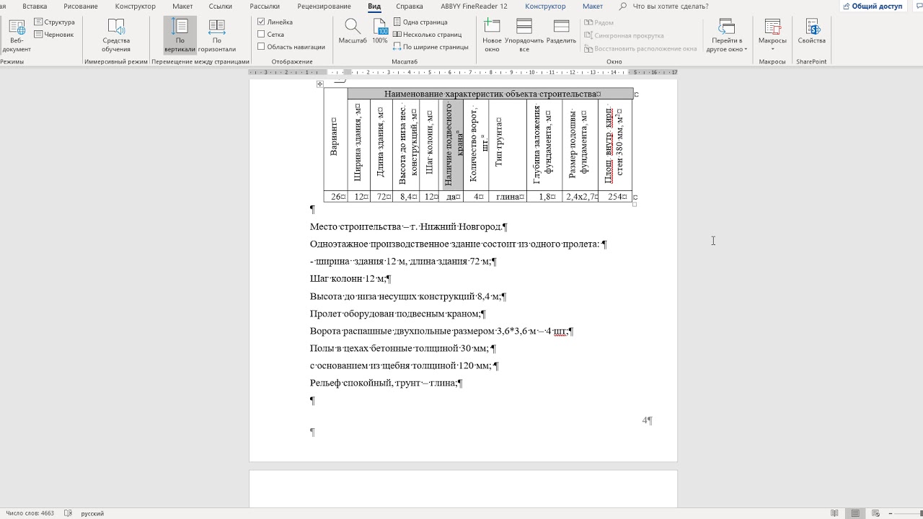Choose По ширине страницы zoom
This screenshot has height=519, width=923.
[430, 47]
